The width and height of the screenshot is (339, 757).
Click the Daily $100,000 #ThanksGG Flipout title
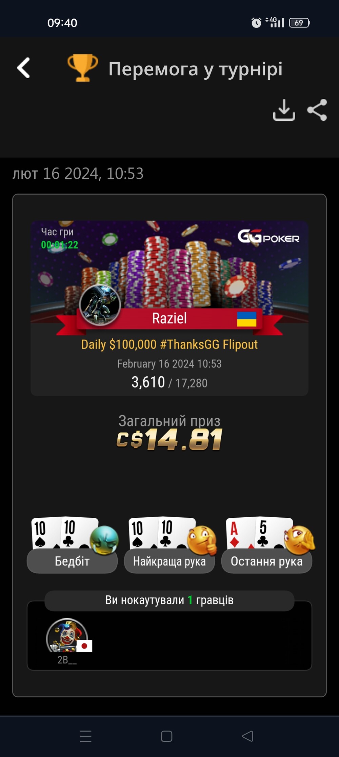[x=169, y=344]
